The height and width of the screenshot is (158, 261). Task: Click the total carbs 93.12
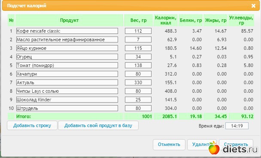coord(247,116)
